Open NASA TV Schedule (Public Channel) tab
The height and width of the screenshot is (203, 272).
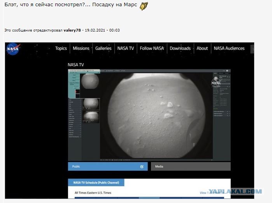96,182
